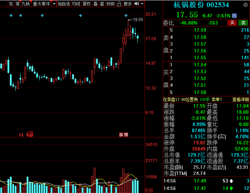
Task: Click the 14:56 trade at 17.49
Action: 207,181
